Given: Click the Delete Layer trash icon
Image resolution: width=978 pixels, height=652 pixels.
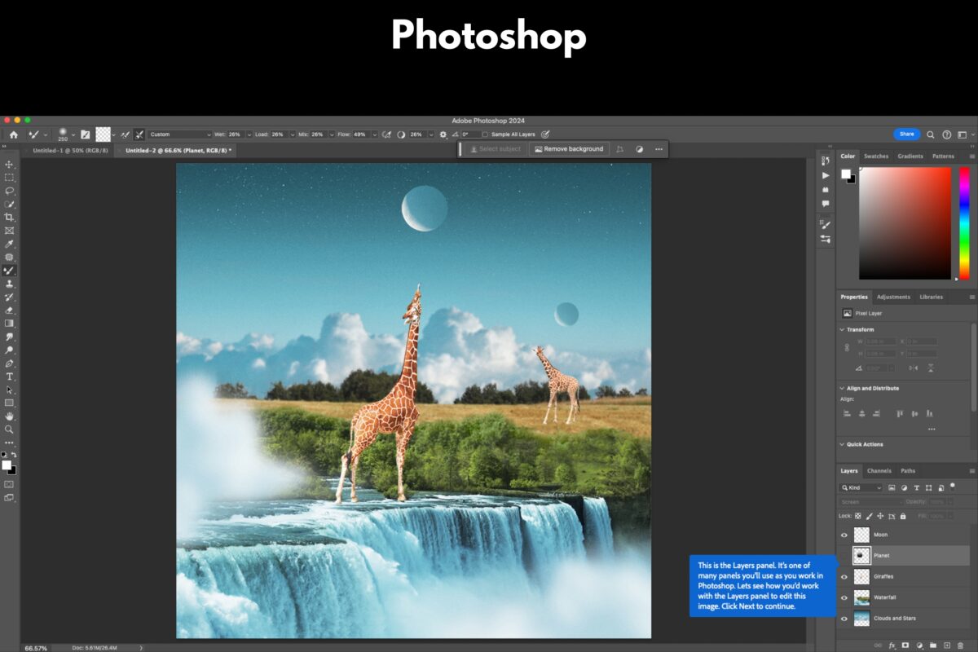Looking at the screenshot, I should tap(959, 644).
